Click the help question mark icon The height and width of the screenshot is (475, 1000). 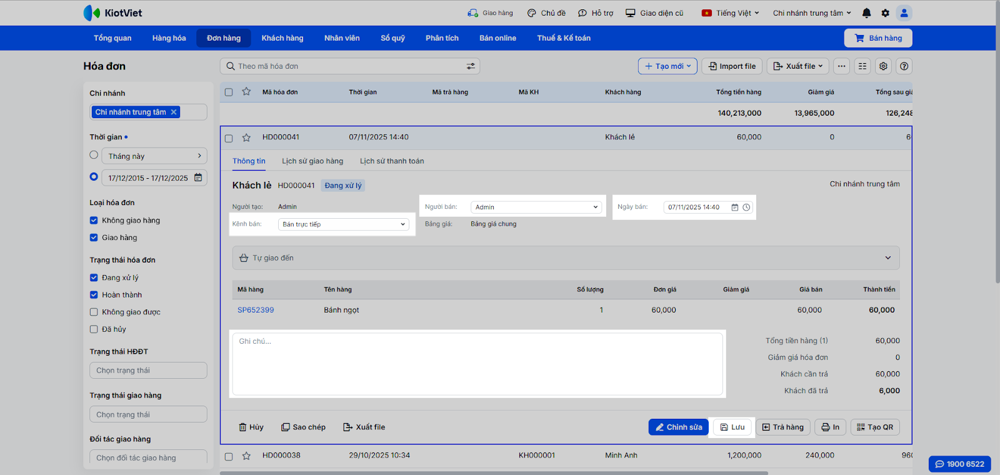[x=904, y=66]
